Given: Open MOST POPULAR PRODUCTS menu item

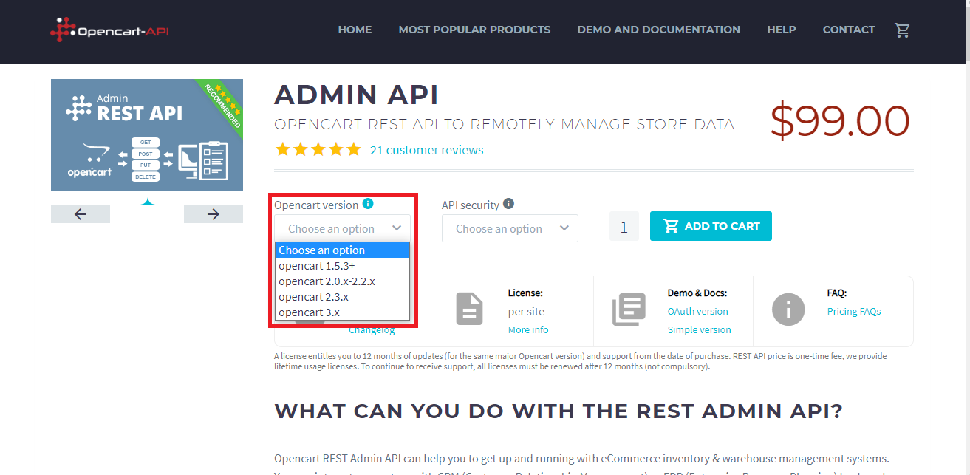Looking at the screenshot, I should (474, 30).
